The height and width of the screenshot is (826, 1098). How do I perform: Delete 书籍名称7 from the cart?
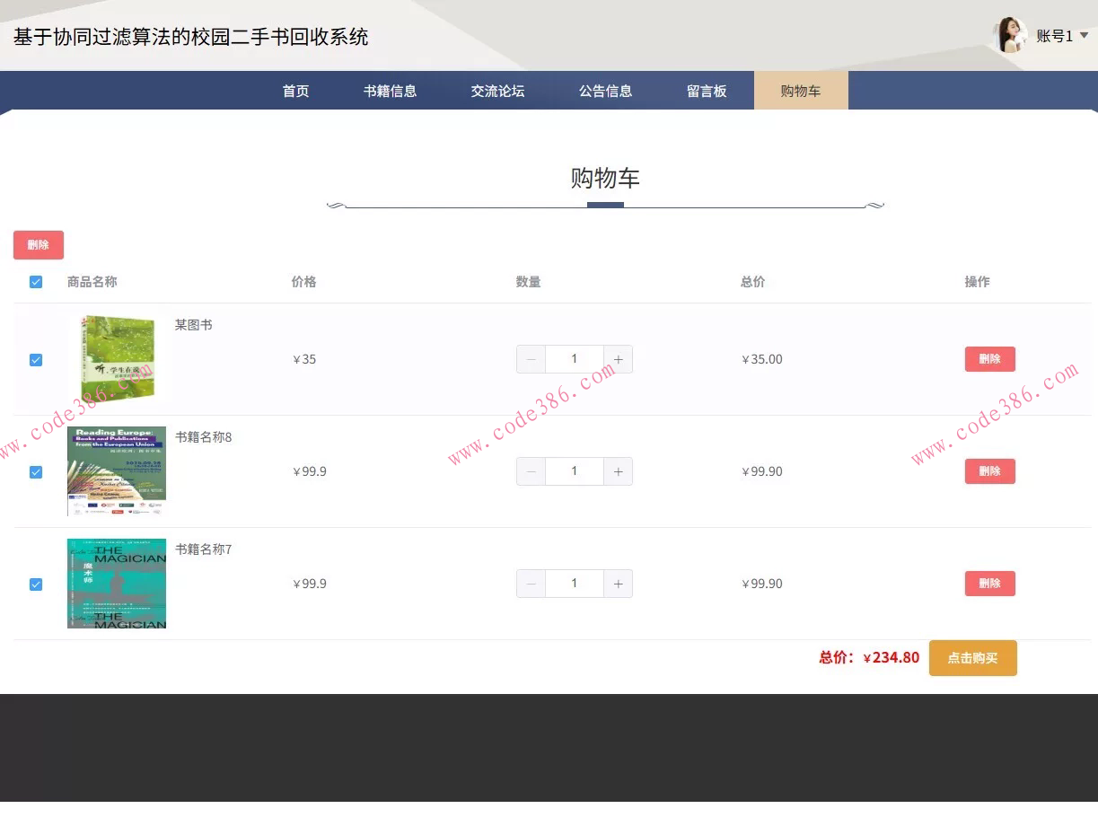point(990,584)
